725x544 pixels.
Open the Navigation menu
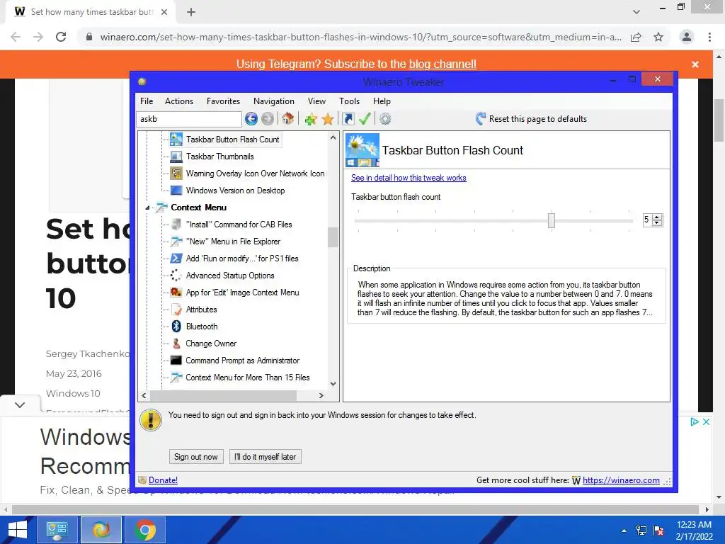click(x=274, y=101)
